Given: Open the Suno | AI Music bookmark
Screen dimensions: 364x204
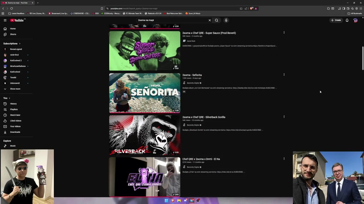Looking at the screenshot, I should [x=193, y=13].
